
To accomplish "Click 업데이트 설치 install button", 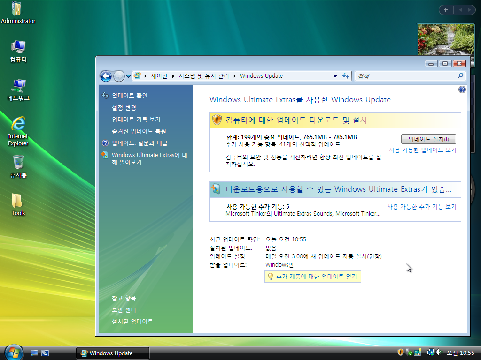I will (428, 139).
